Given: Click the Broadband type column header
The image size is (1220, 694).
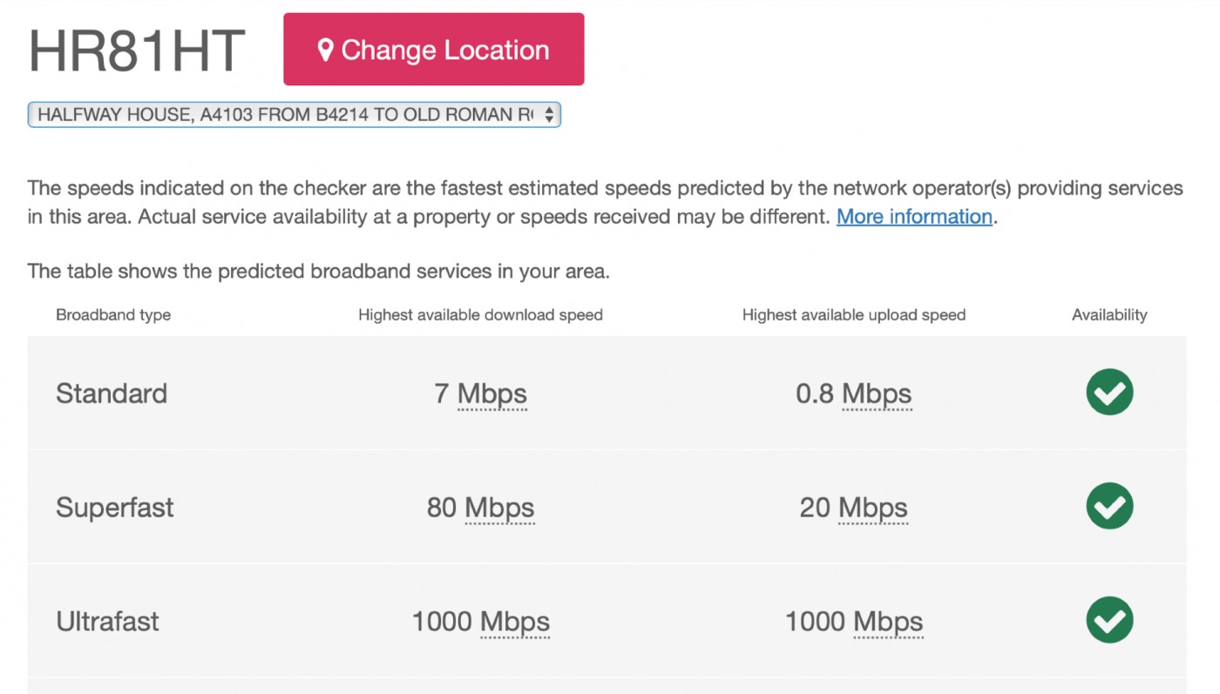Looking at the screenshot, I should coord(113,315).
